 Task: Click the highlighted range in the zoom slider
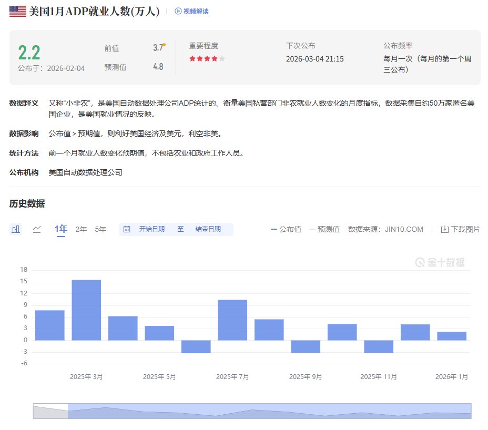point(269,411)
